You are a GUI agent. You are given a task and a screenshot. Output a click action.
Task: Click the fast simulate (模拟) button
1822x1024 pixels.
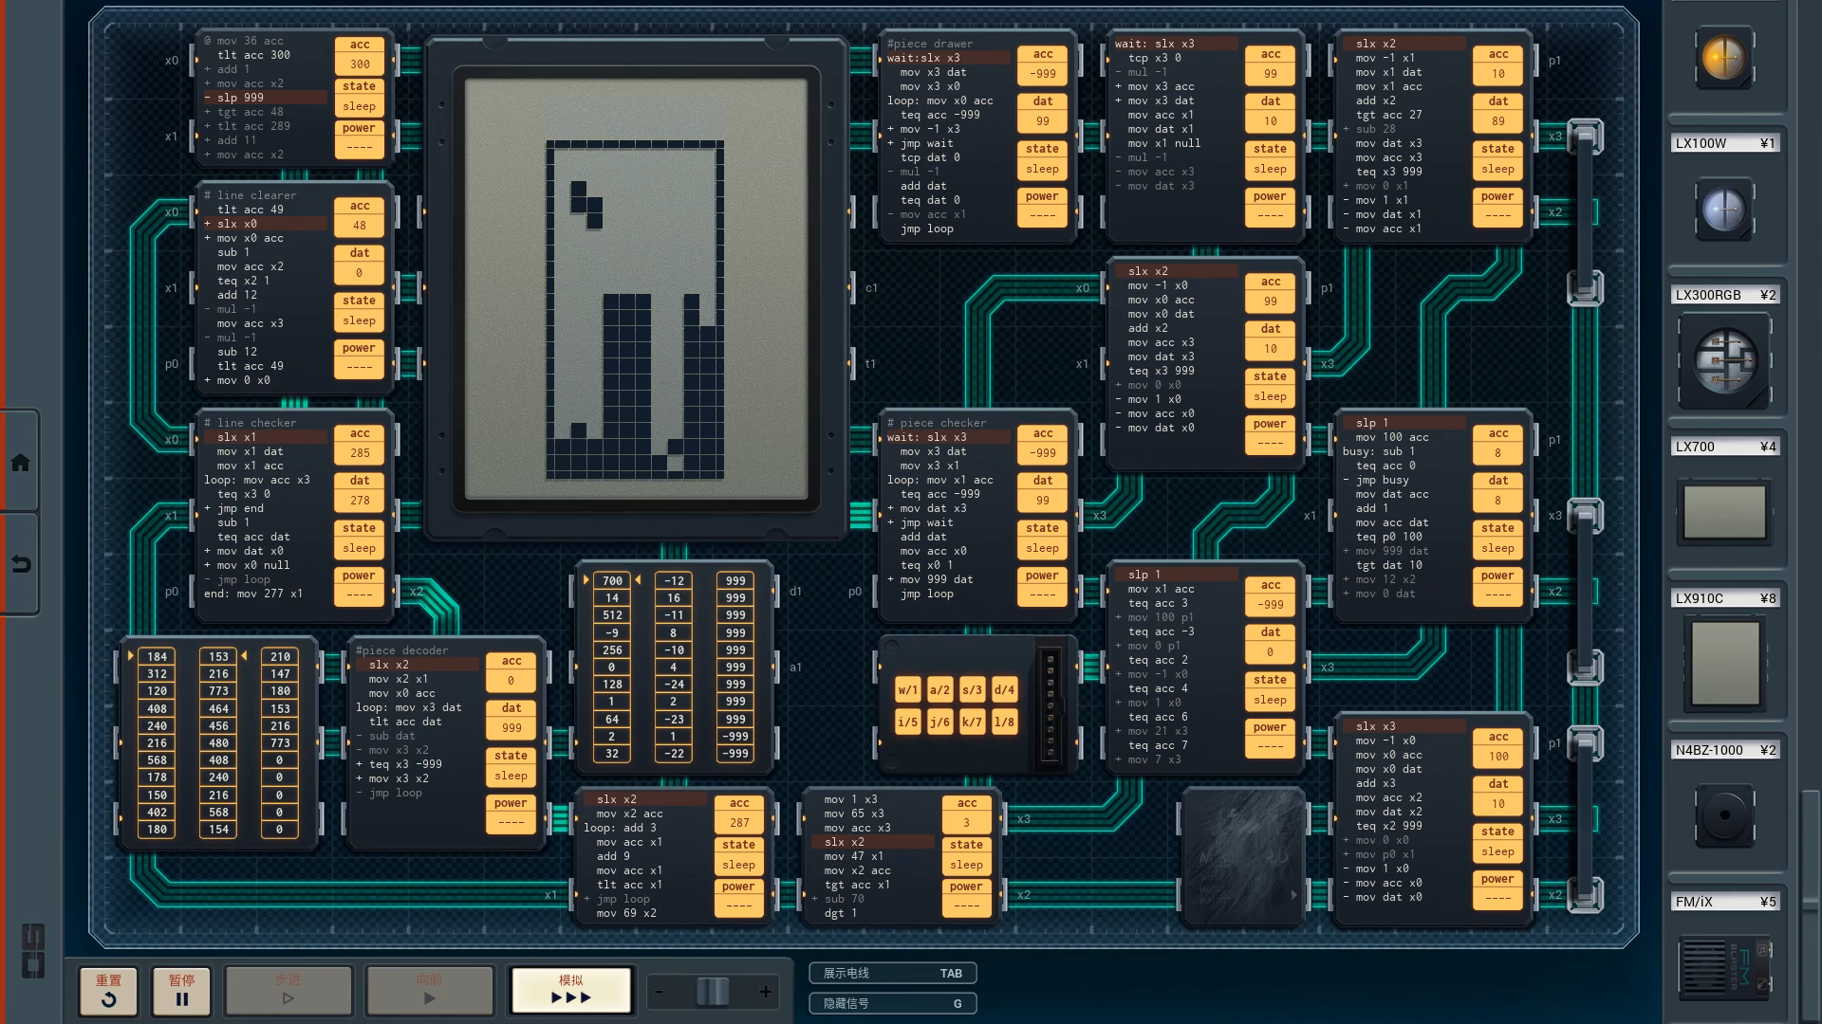571,990
